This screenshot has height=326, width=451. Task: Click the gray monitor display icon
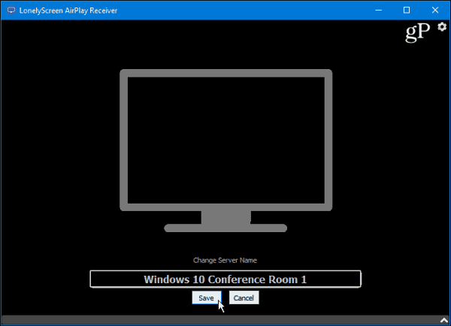[x=225, y=151]
